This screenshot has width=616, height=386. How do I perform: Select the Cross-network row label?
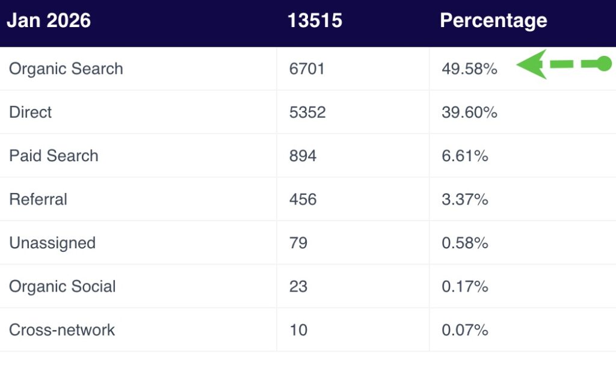pyautogui.click(x=62, y=330)
